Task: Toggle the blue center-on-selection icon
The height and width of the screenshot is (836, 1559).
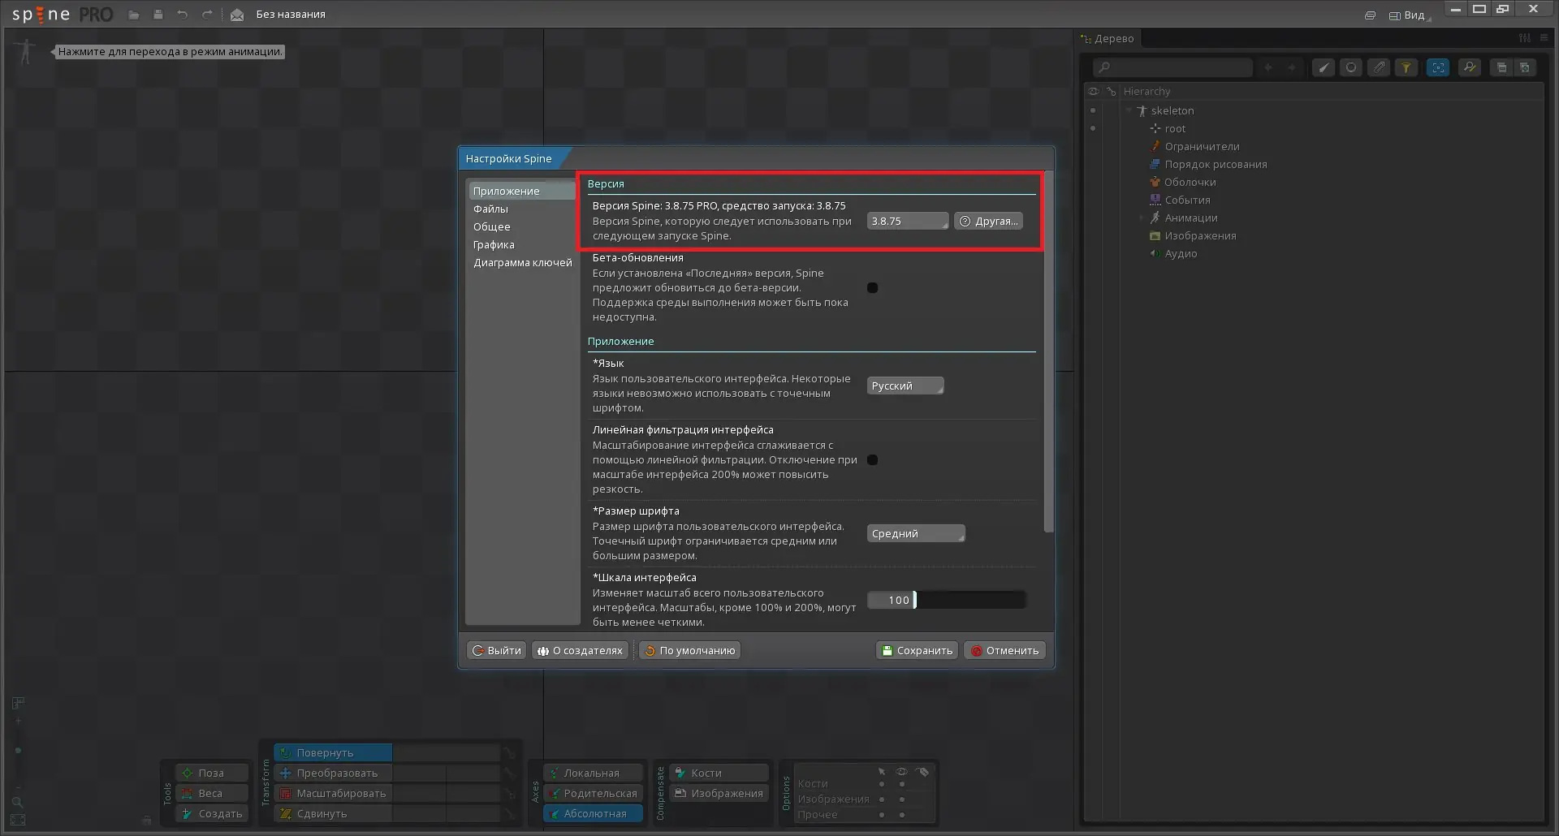Action: [x=1438, y=67]
